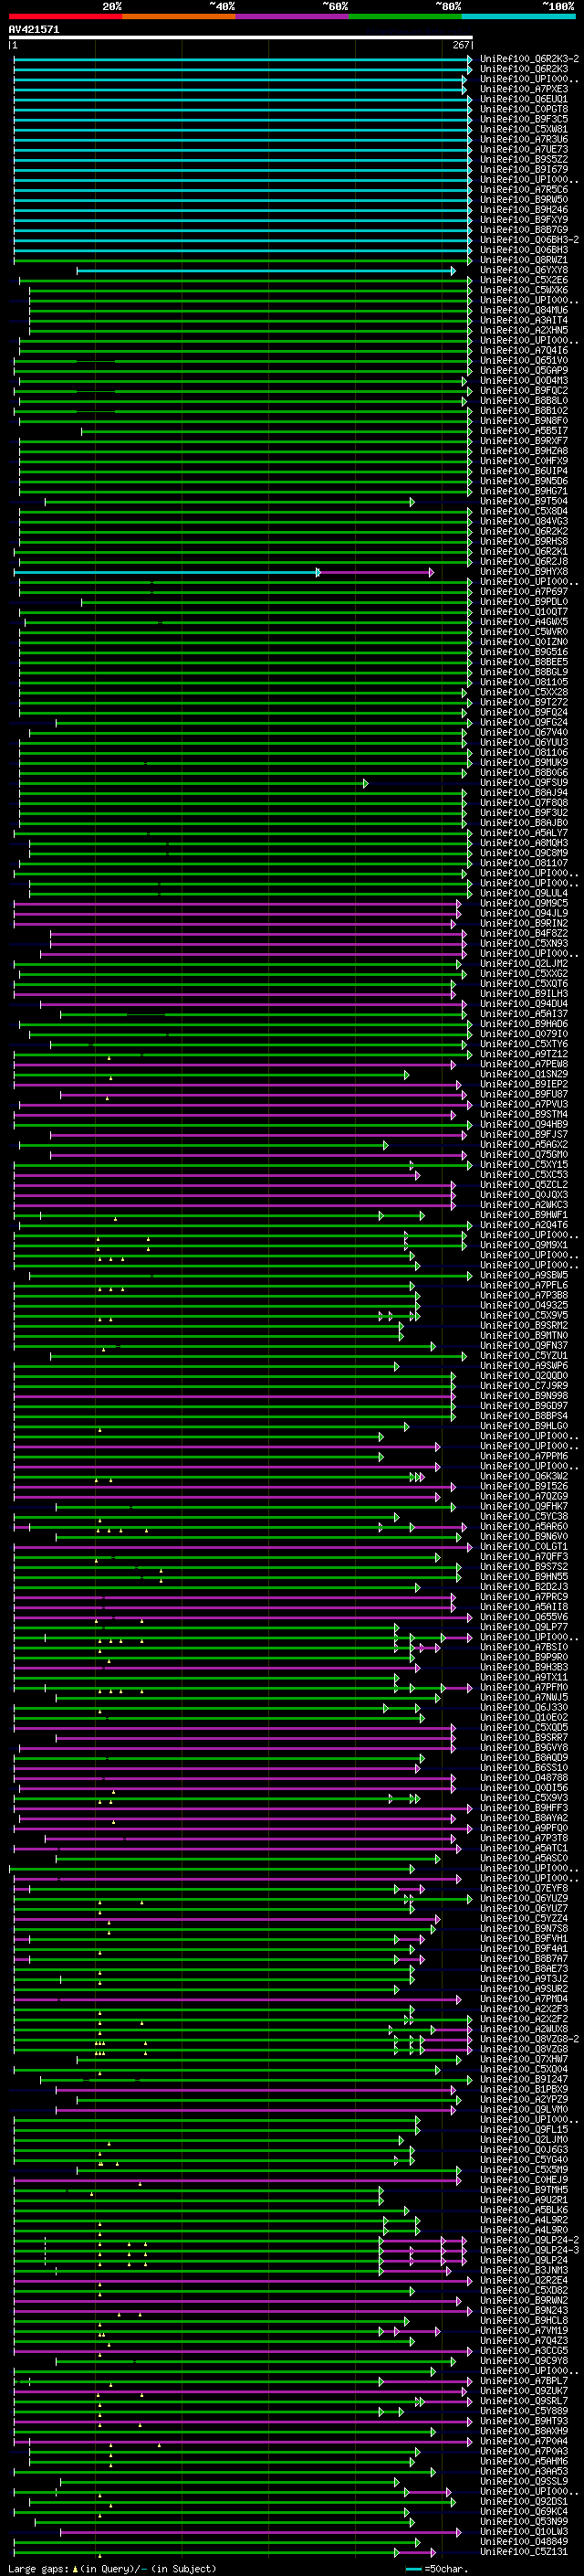This screenshot has width=584, height=2576.
Task: Open hit UniRef100_C5XW81
Action: point(524,129)
